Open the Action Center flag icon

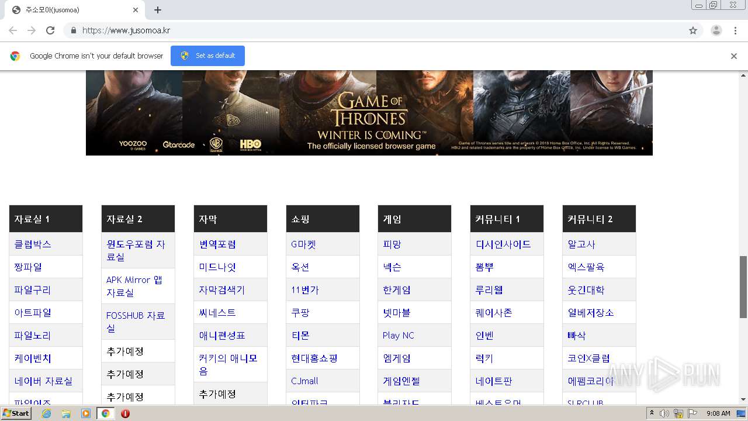[692, 413]
